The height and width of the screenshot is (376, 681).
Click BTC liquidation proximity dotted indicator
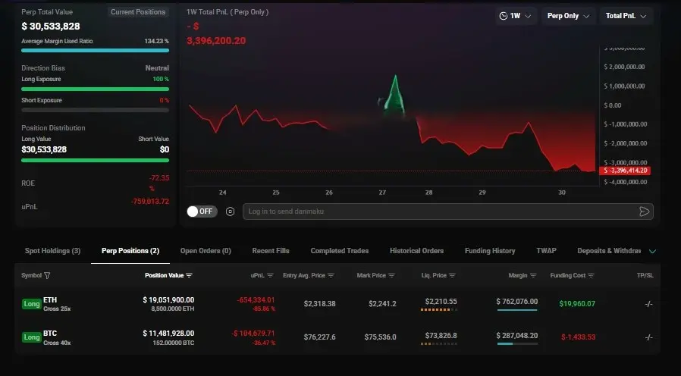439,344
